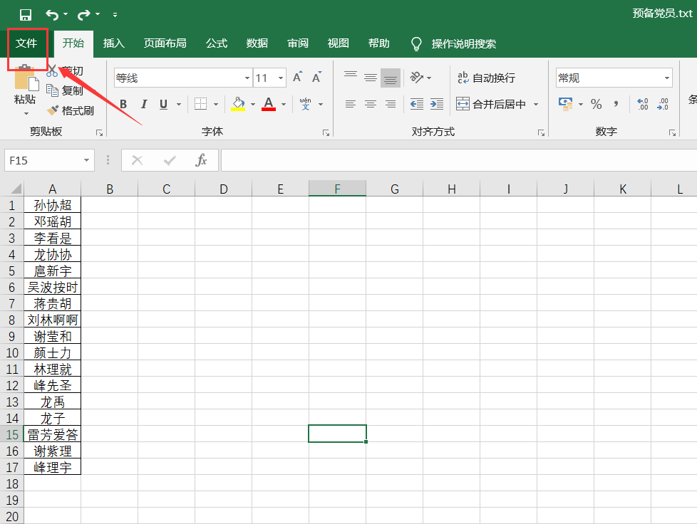Click the increase indent icon
This screenshot has width=697, height=524.
436,104
